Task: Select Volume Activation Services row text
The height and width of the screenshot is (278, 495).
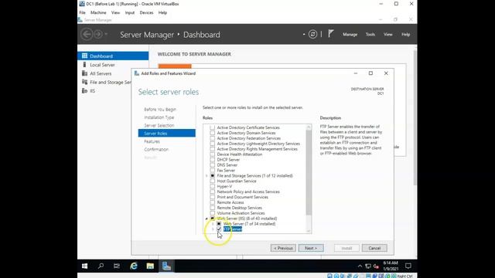Action: (241, 213)
